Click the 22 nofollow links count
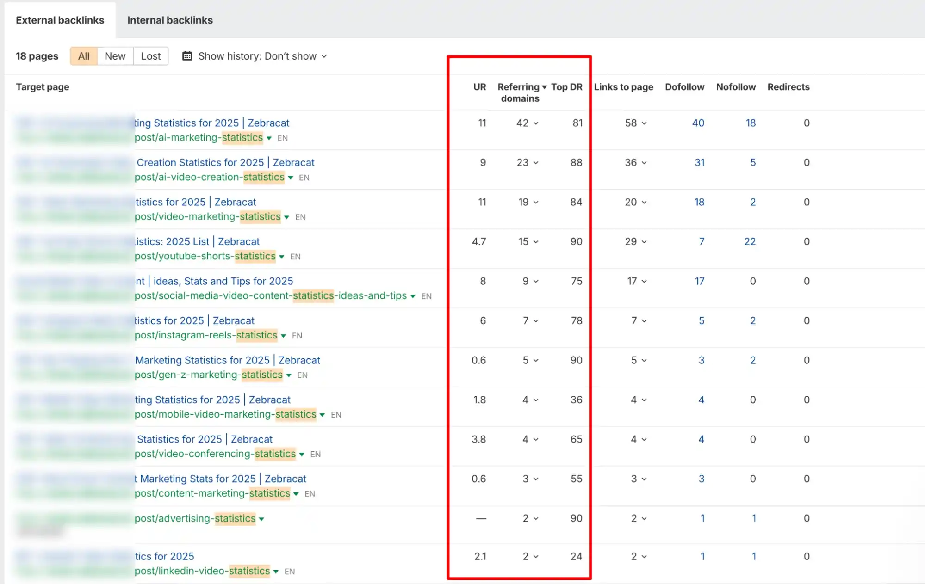The height and width of the screenshot is (584, 925). pyautogui.click(x=750, y=242)
